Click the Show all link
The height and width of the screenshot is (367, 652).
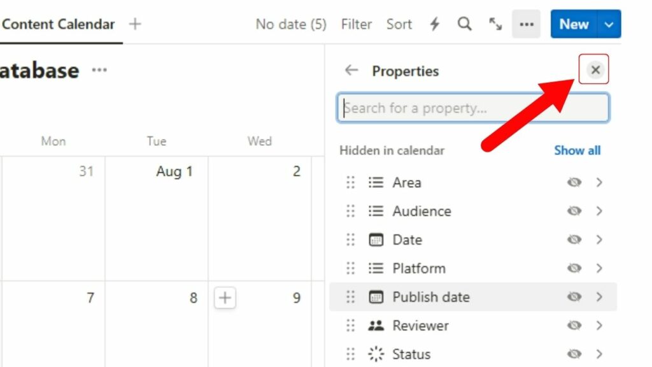(x=577, y=150)
